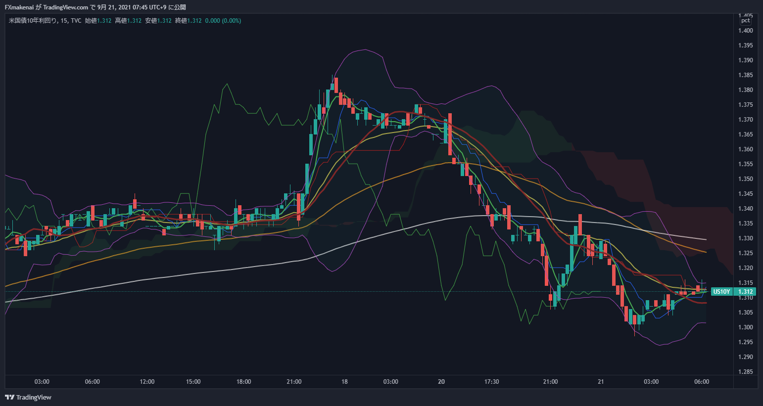Image resolution: width=763 pixels, height=406 pixels.
Task: Click the 1.345 price axis label
Action: coord(745,194)
